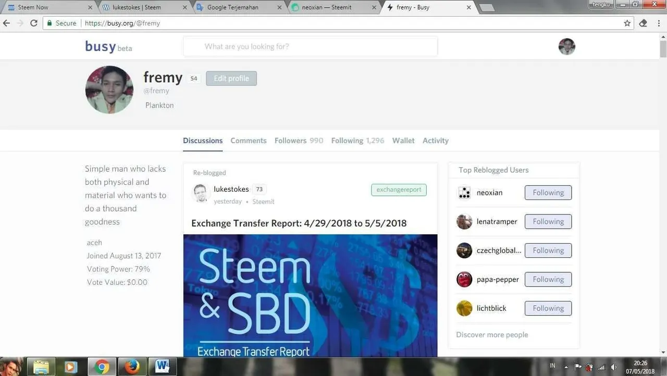
Task: Toggle Following button for papa-pepper
Action: click(548, 279)
